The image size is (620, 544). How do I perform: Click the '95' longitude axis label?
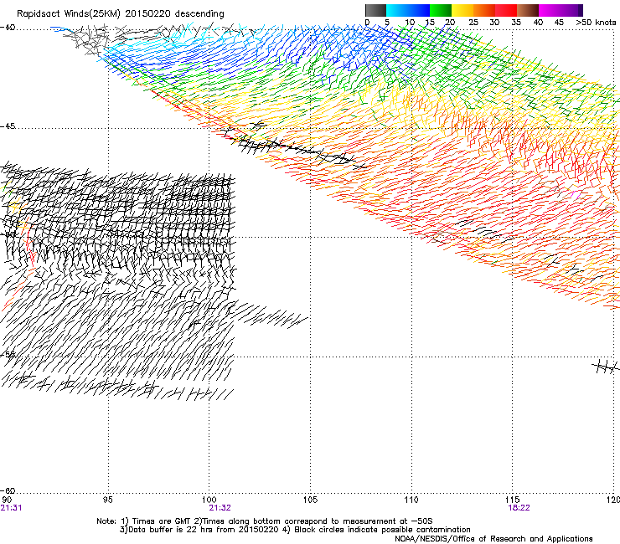coord(107,500)
